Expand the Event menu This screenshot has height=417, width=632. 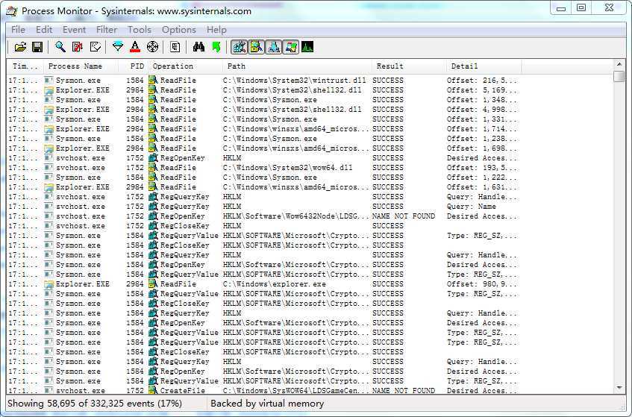click(x=74, y=30)
